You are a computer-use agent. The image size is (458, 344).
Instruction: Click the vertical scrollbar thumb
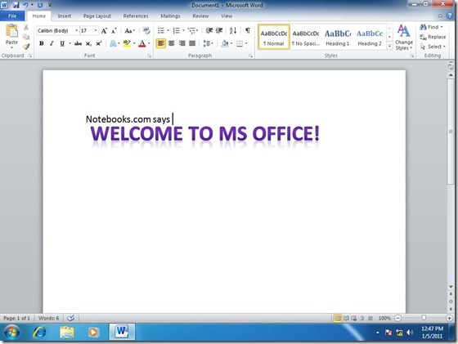click(451, 131)
